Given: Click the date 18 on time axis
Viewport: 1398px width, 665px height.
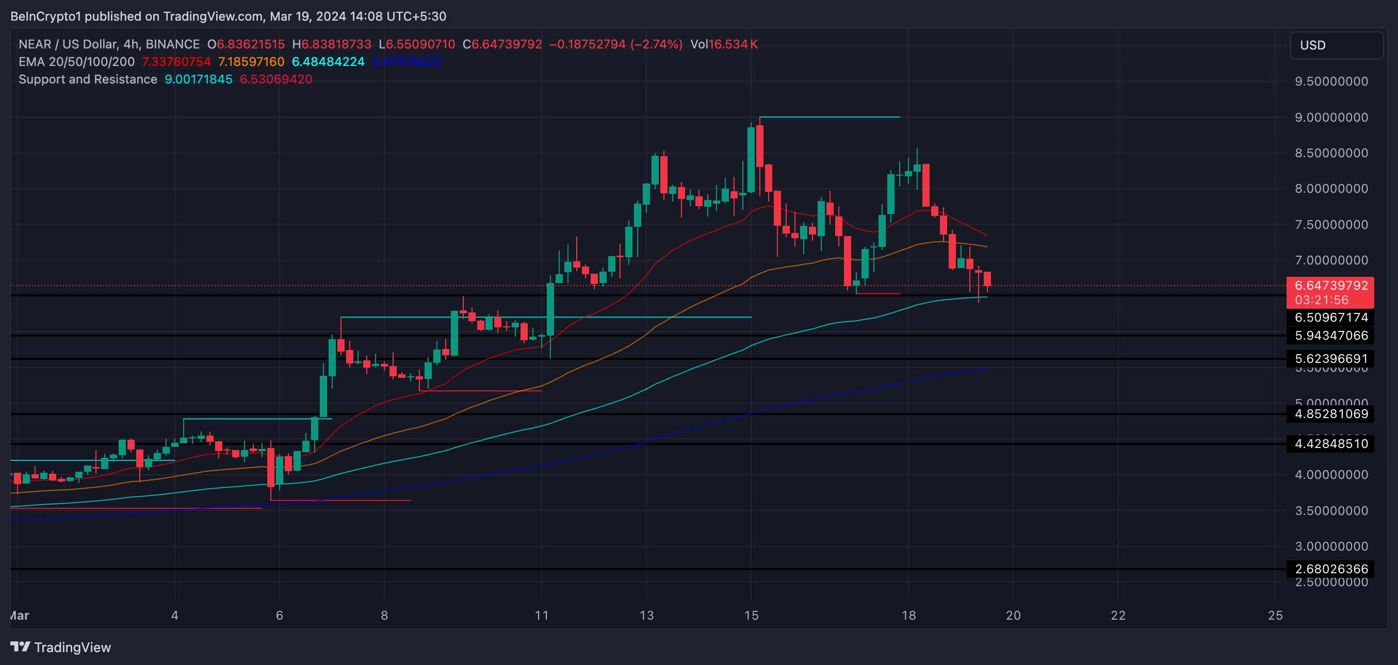Looking at the screenshot, I should pyautogui.click(x=908, y=615).
